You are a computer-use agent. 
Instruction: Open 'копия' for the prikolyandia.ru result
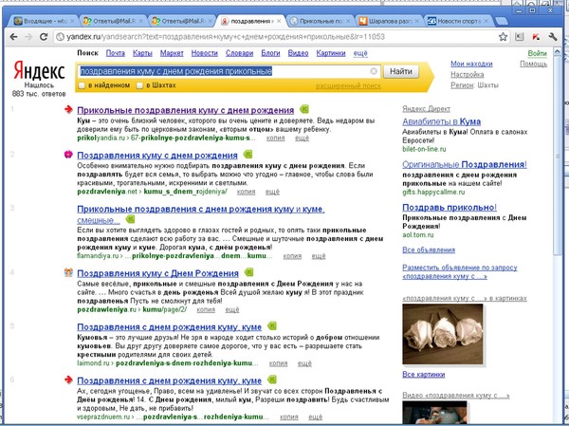click(x=275, y=138)
